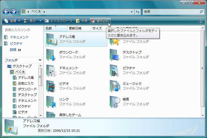Click the user folder icon in address bar
207x138 pixels.
(24, 12)
